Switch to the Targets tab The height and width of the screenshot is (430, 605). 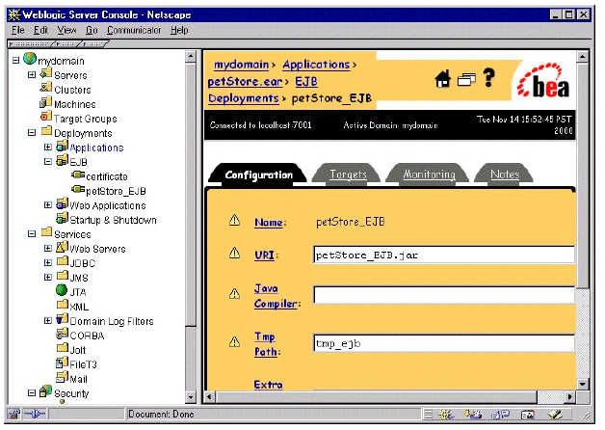pos(348,175)
